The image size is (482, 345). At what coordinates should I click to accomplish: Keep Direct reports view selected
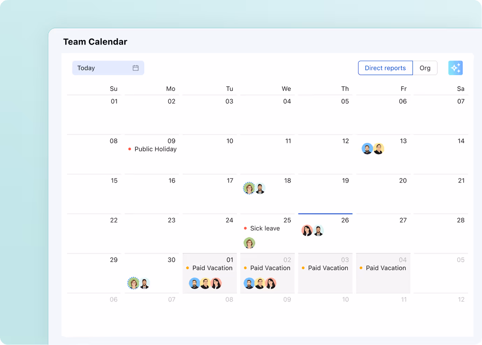[x=385, y=68]
